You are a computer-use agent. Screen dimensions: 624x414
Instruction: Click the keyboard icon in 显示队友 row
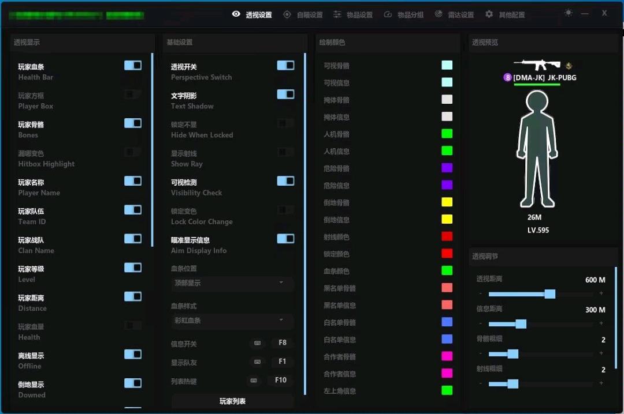[258, 362]
